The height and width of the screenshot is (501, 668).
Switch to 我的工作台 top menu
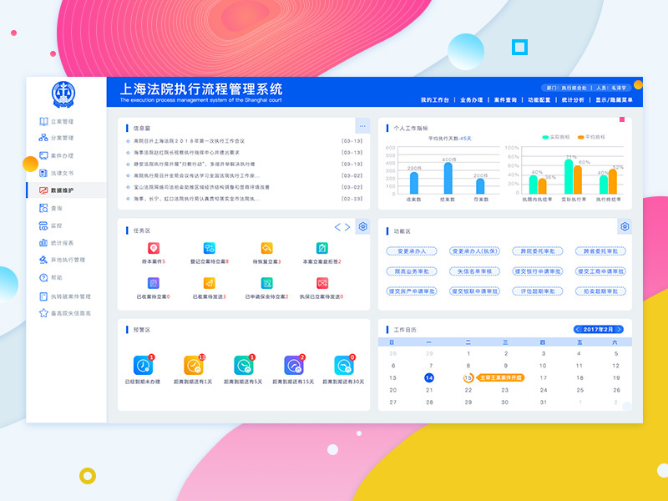click(x=435, y=100)
